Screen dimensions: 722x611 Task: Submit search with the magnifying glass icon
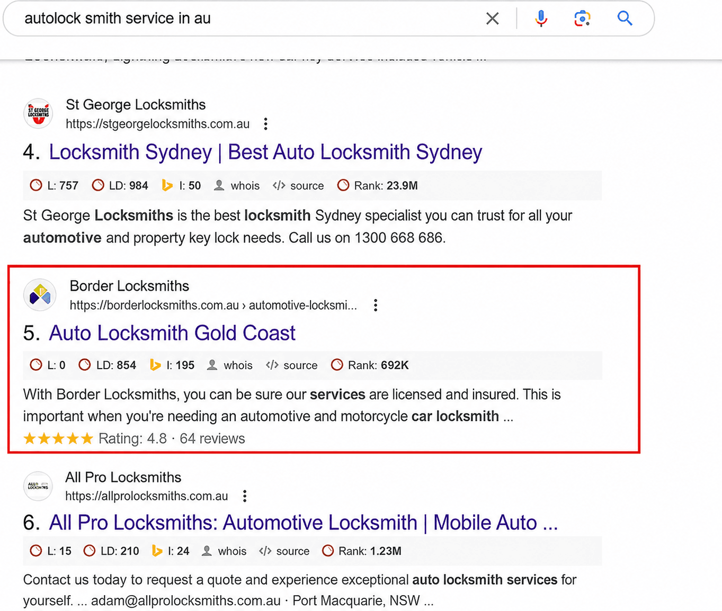pyautogui.click(x=625, y=19)
